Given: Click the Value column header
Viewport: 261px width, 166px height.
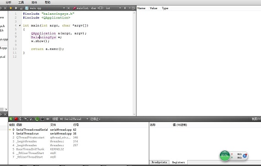Looking at the screenshot, I should tap(153, 8).
